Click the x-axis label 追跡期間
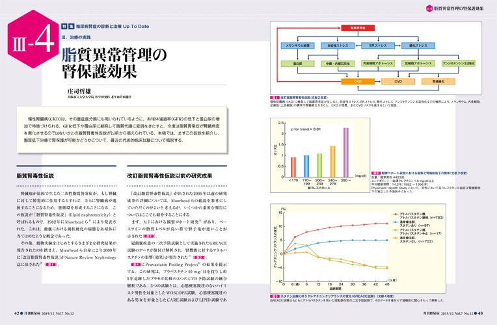 (x=336, y=289)
